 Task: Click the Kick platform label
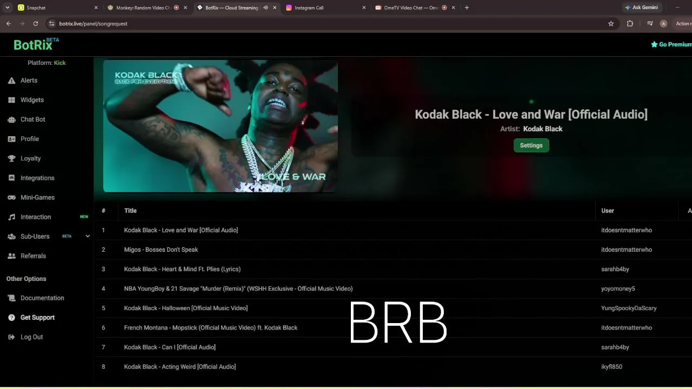(59, 63)
